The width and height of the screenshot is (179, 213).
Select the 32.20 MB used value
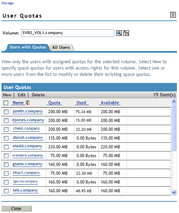pyautogui.click(x=84, y=129)
